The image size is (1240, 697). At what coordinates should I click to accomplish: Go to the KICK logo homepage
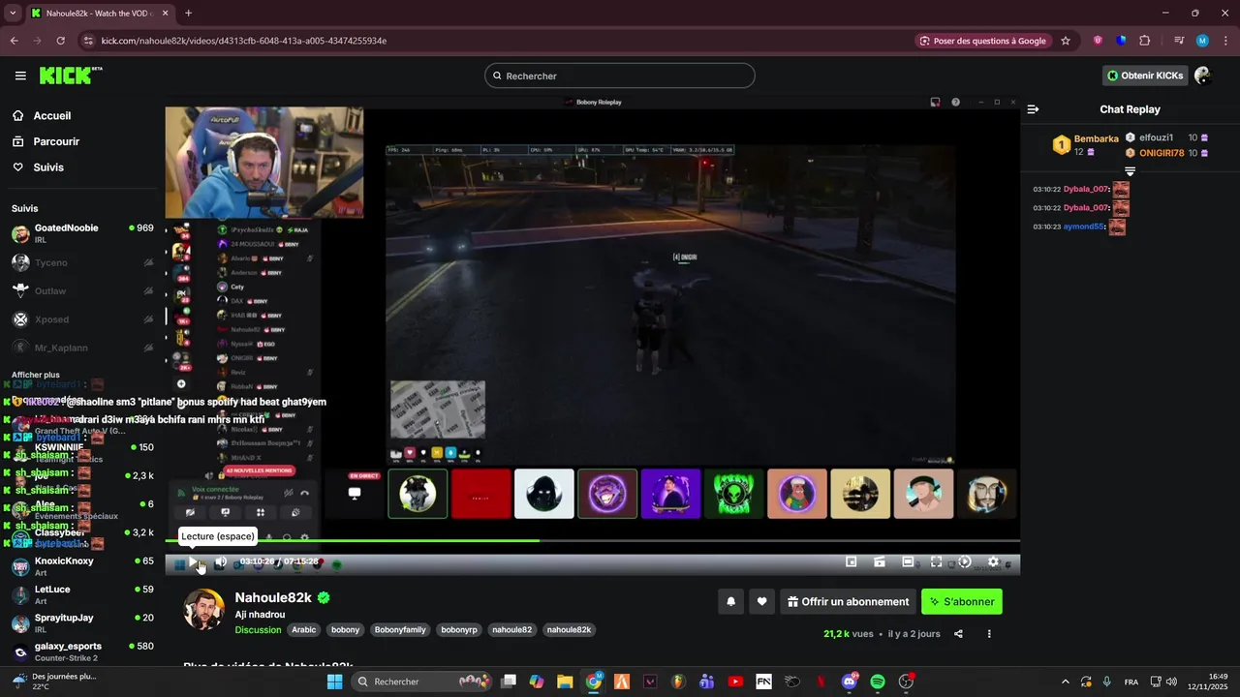71,76
